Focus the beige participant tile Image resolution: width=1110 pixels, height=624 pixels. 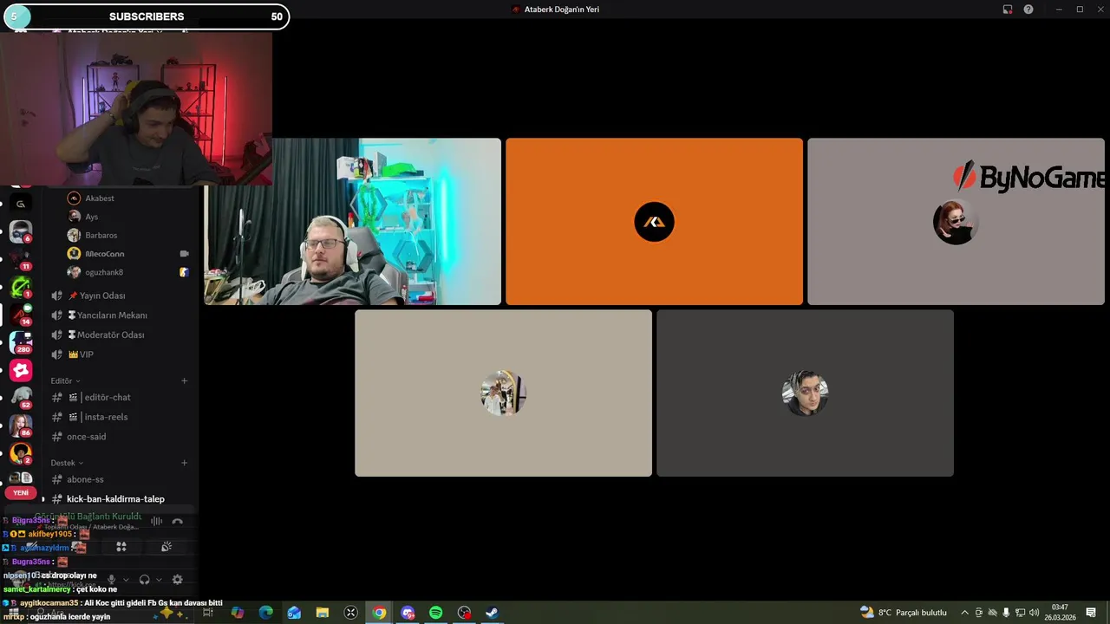[x=503, y=393]
